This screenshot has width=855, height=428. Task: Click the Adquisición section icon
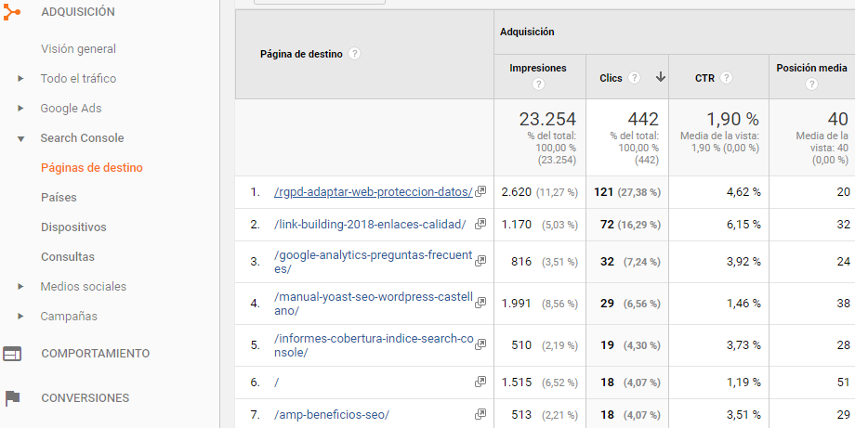11,12
